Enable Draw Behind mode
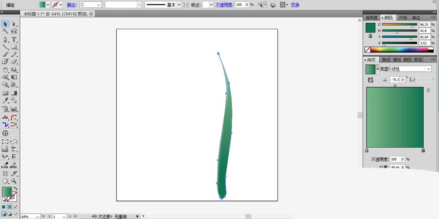This screenshot has height=219, width=439. pyautogui.click(x=10, y=214)
